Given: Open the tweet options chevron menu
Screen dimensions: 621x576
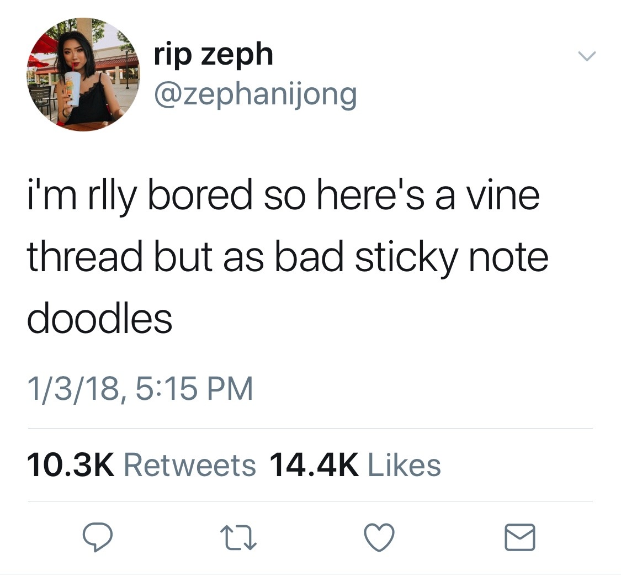Looking at the screenshot, I should pos(587,56).
